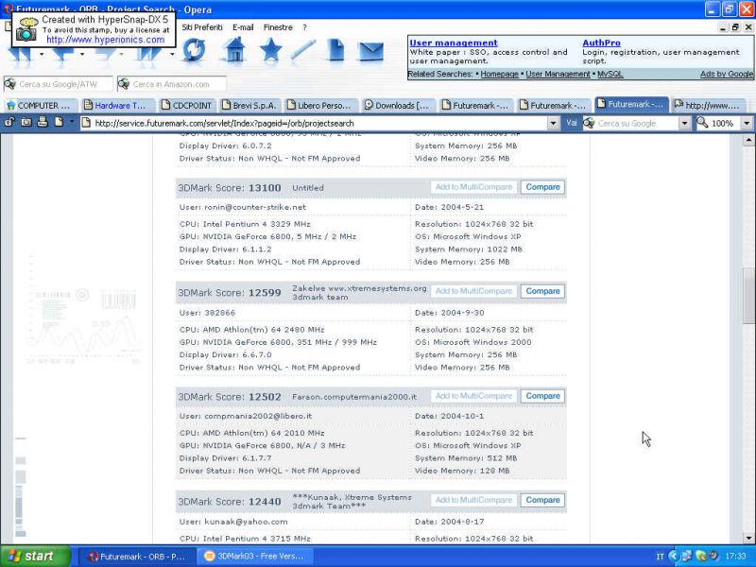Screen dimensions: 756x567
Task: Open the 100% zoom level dropdown
Action: coord(747,124)
